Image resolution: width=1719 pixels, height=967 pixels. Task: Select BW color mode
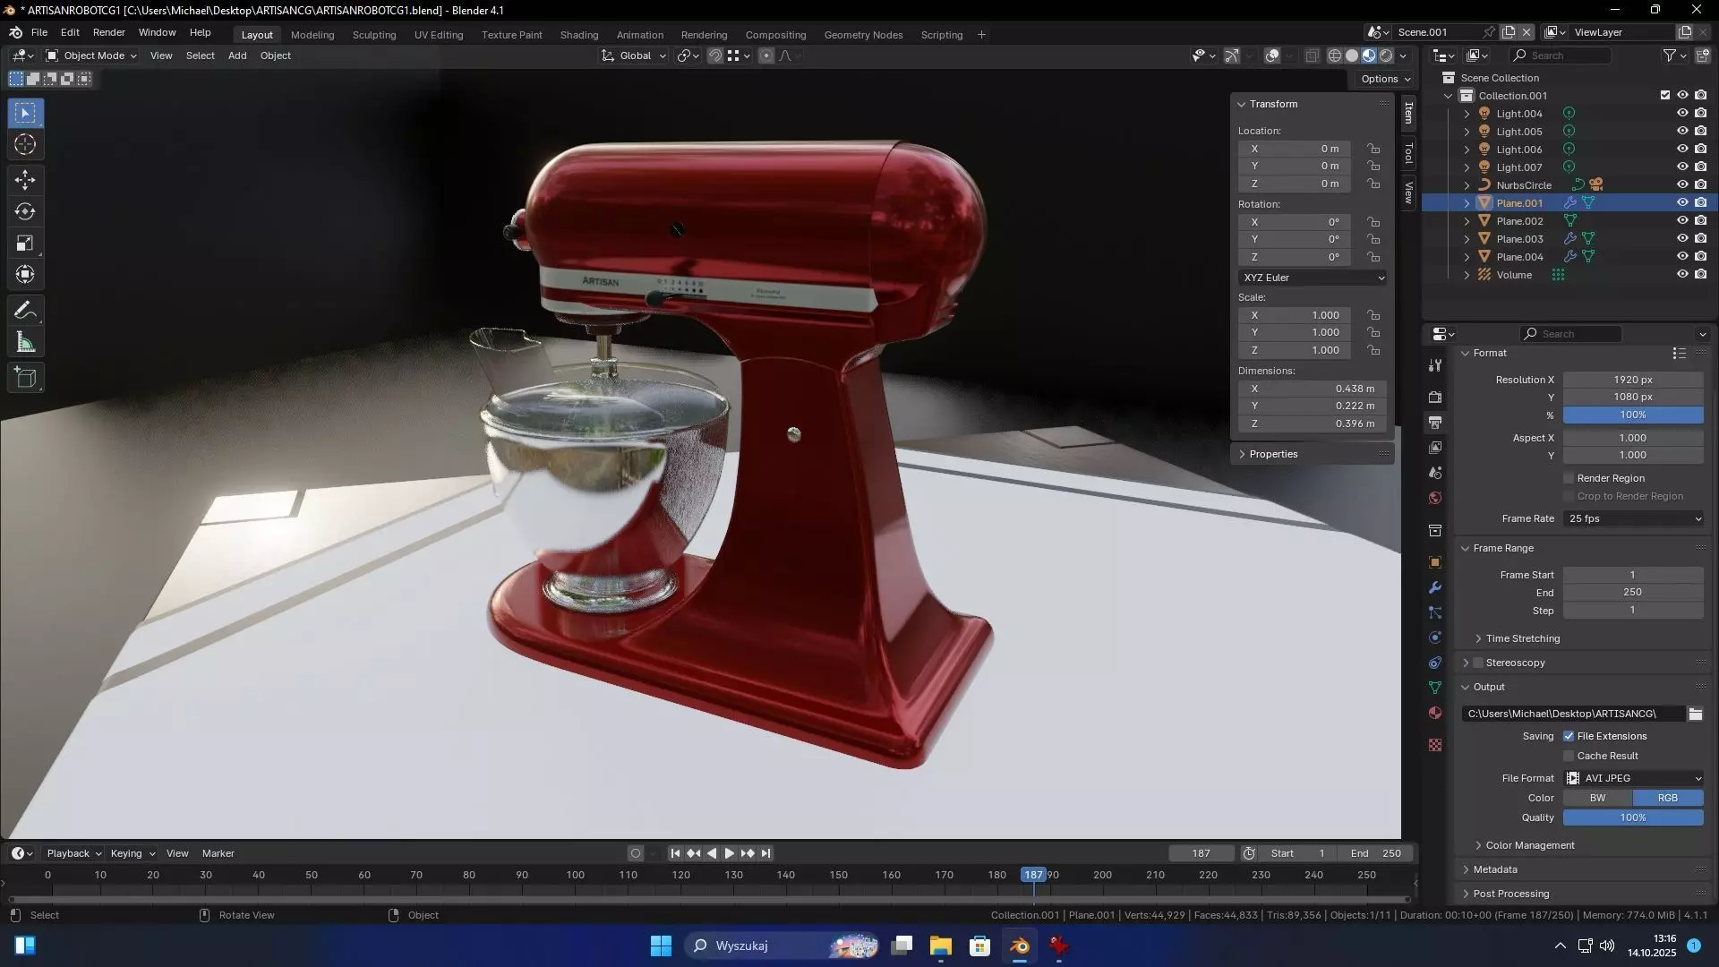coord(1598,798)
